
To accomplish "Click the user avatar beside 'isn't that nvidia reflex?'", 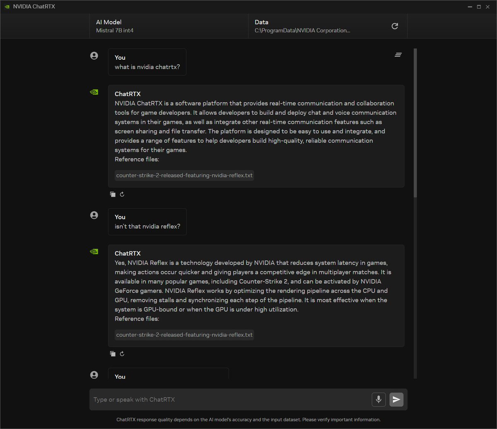I will click(94, 215).
